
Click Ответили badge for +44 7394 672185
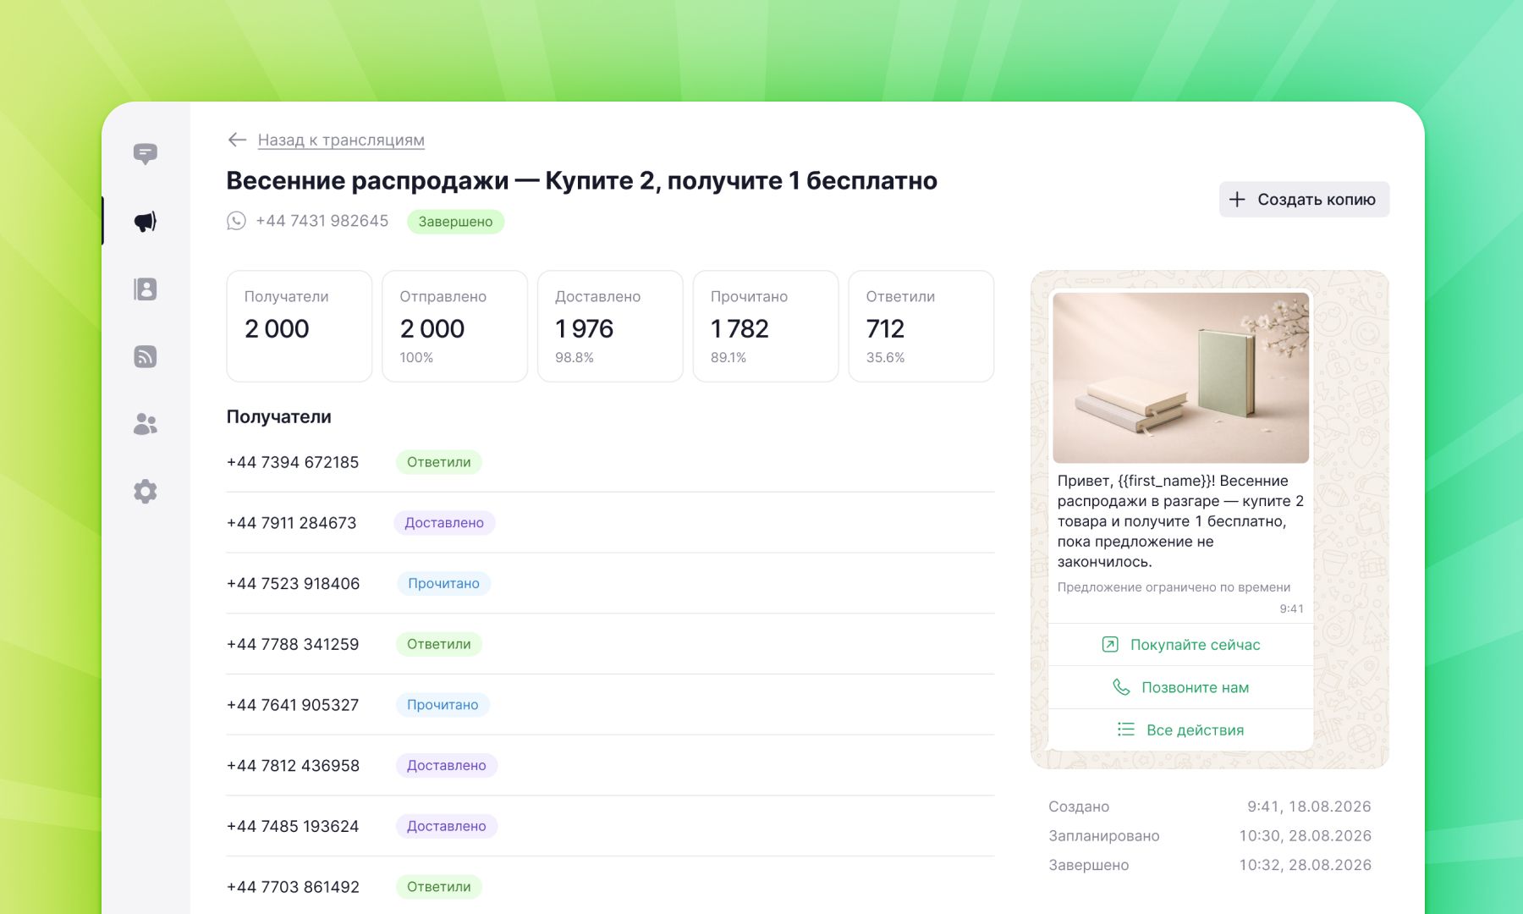(439, 462)
